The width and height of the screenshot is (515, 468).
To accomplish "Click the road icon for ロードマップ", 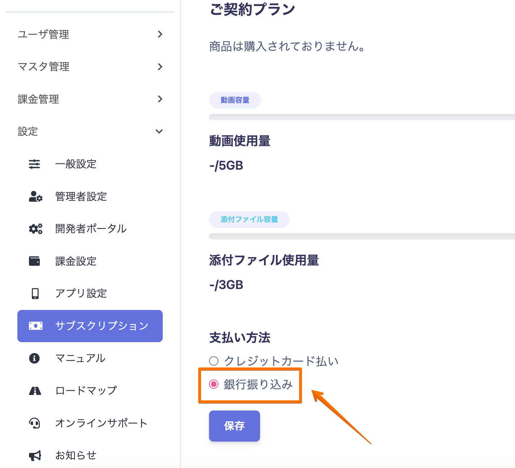I will pyautogui.click(x=35, y=391).
